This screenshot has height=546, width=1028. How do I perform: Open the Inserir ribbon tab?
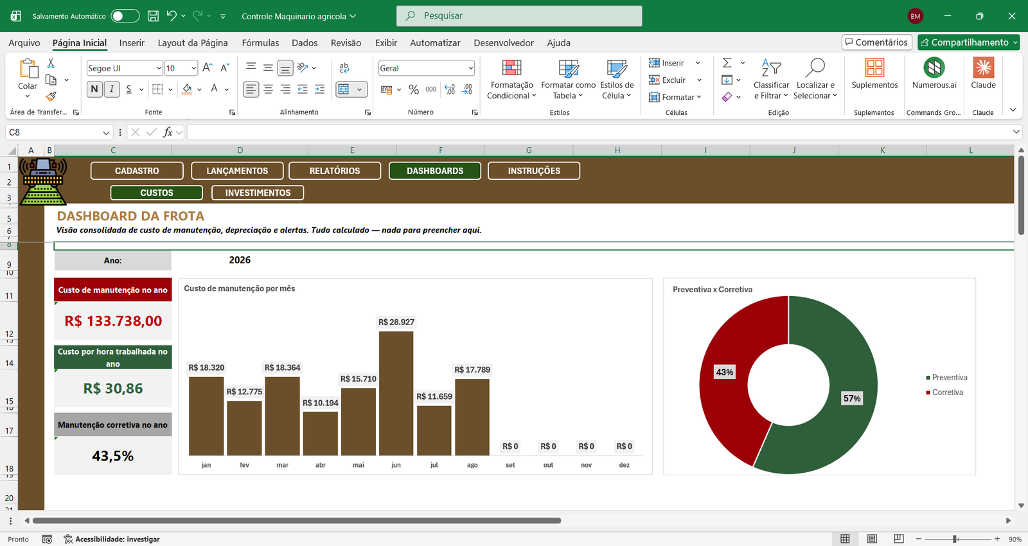click(132, 42)
